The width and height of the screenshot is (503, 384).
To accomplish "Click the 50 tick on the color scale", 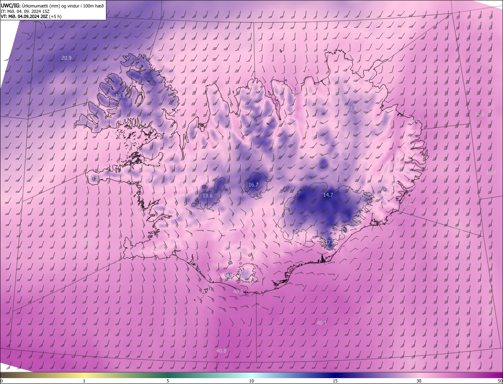I will [x=500, y=381].
